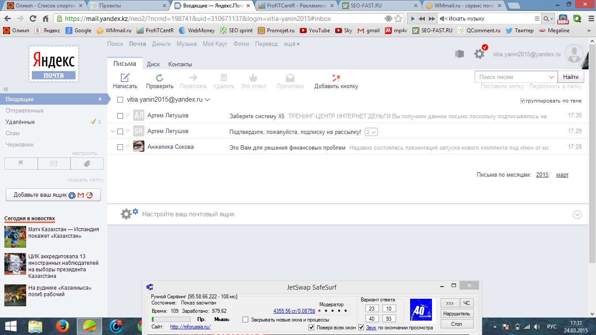Open Матч Казахстан — Исландия news
596x335 pixels.
64,232
